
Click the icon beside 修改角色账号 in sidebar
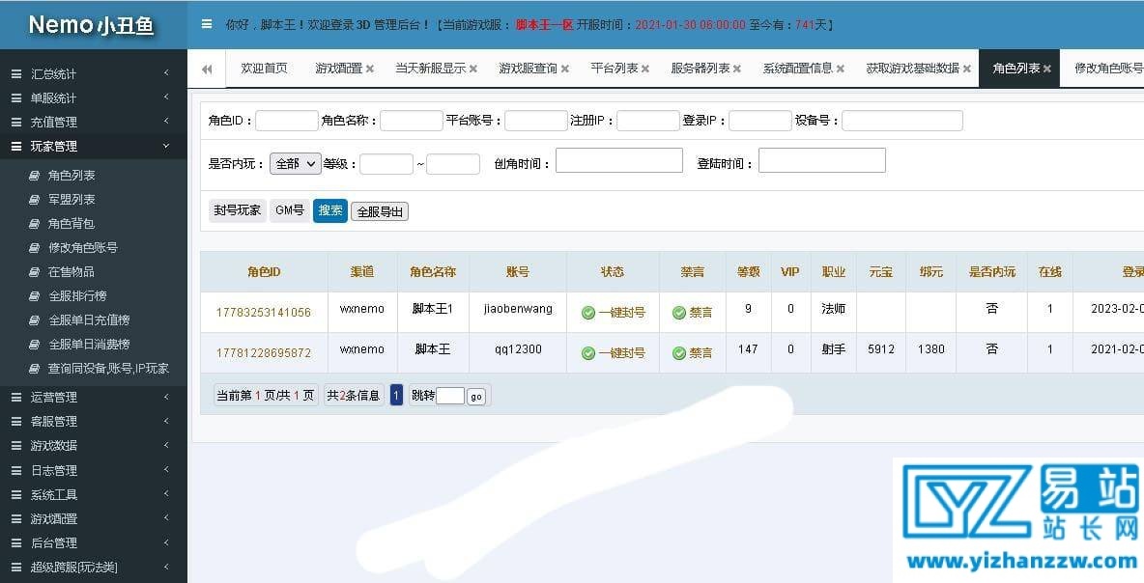pyautogui.click(x=34, y=248)
